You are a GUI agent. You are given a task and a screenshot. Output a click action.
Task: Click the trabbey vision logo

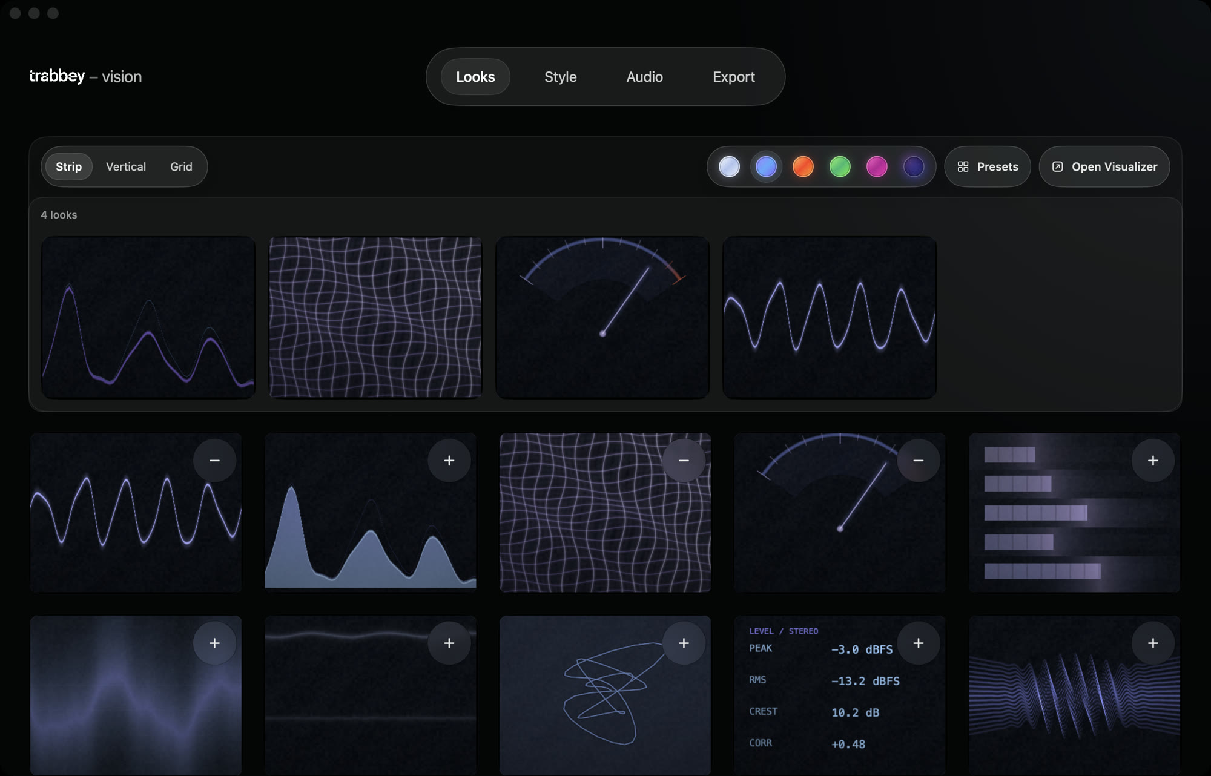[x=85, y=76]
